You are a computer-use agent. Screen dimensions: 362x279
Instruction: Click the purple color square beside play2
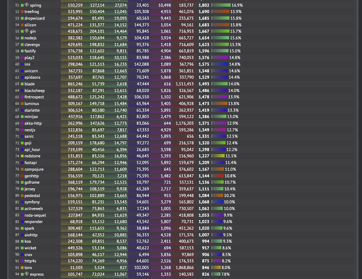point(22,58)
